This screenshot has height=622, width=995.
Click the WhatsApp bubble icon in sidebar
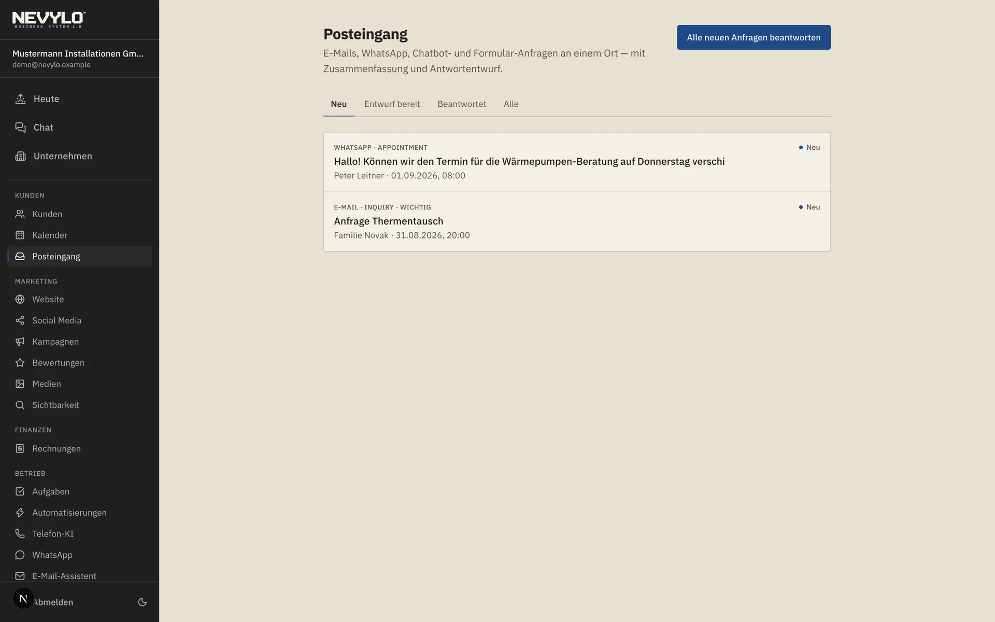pos(20,555)
